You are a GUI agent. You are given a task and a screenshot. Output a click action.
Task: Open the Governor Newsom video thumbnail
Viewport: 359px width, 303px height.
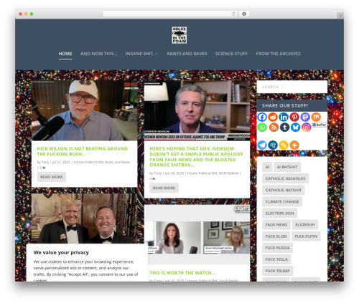coord(197,110)
